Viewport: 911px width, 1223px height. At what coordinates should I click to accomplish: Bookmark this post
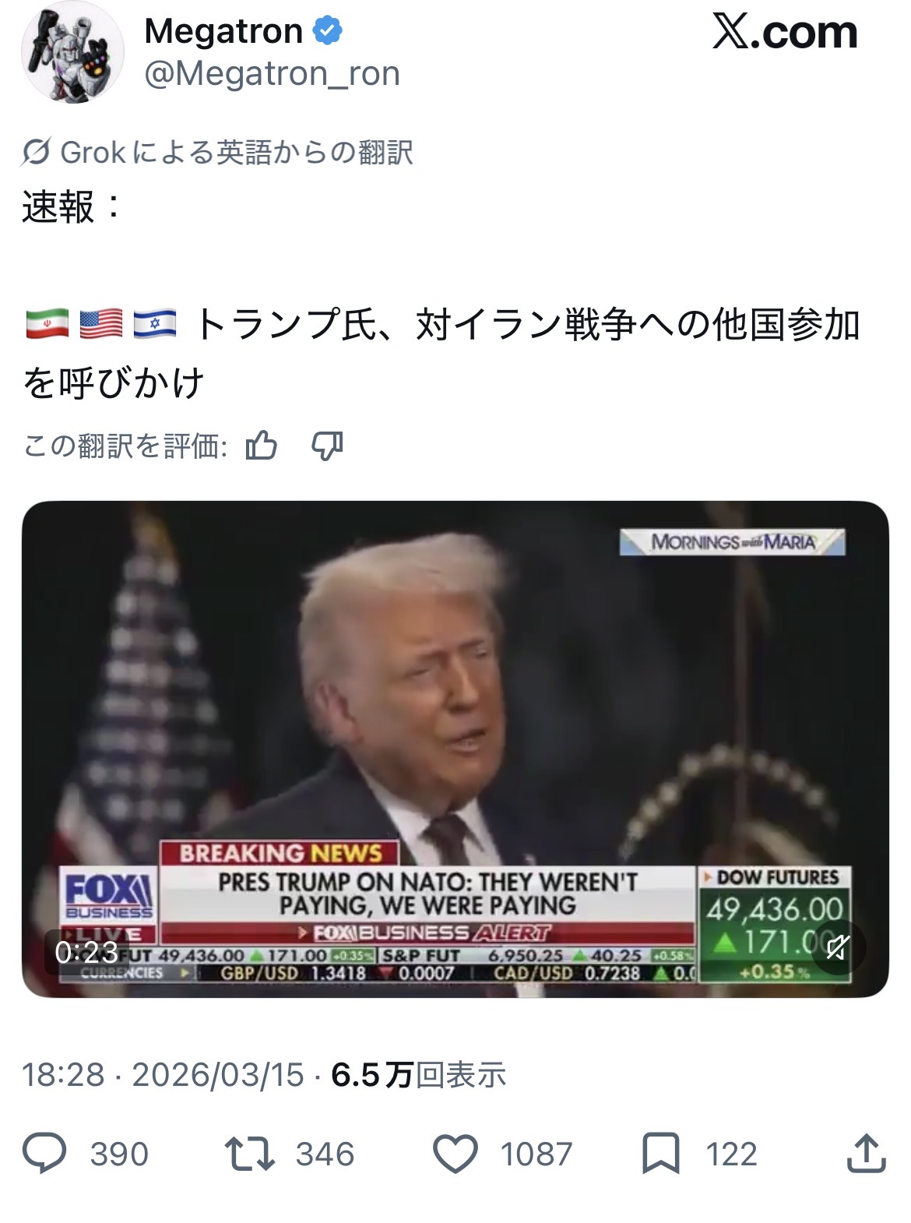tap(660, 1154)
